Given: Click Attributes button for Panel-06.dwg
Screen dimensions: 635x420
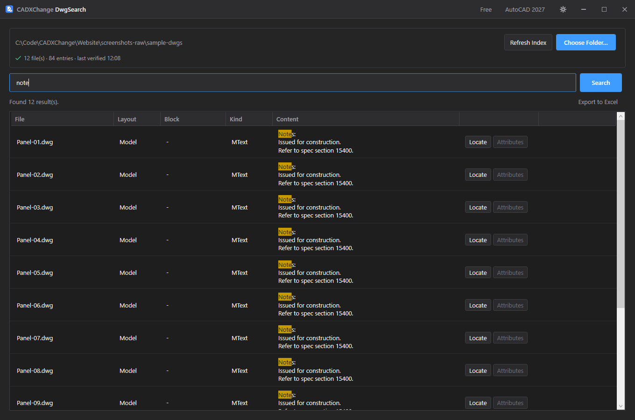Looking at the screenshot, I should (510, 306).
